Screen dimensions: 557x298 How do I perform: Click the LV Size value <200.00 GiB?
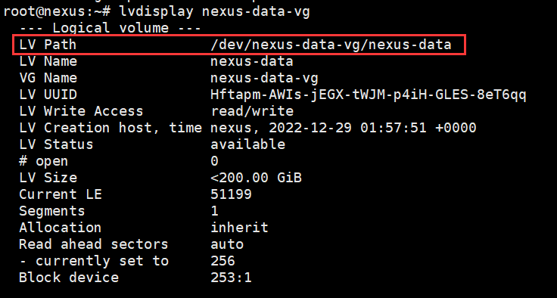coord(256,178)
